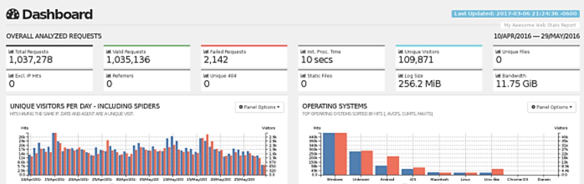Click chart icon beside Log Size
The image size is (584, 184).
click(401, 76)
